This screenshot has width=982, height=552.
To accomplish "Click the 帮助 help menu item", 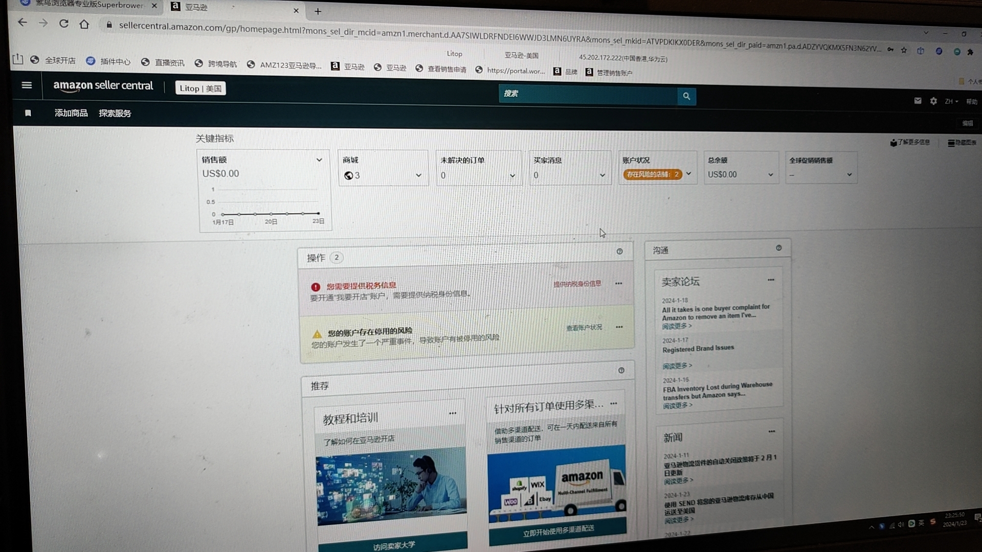I will pos(972,102).
